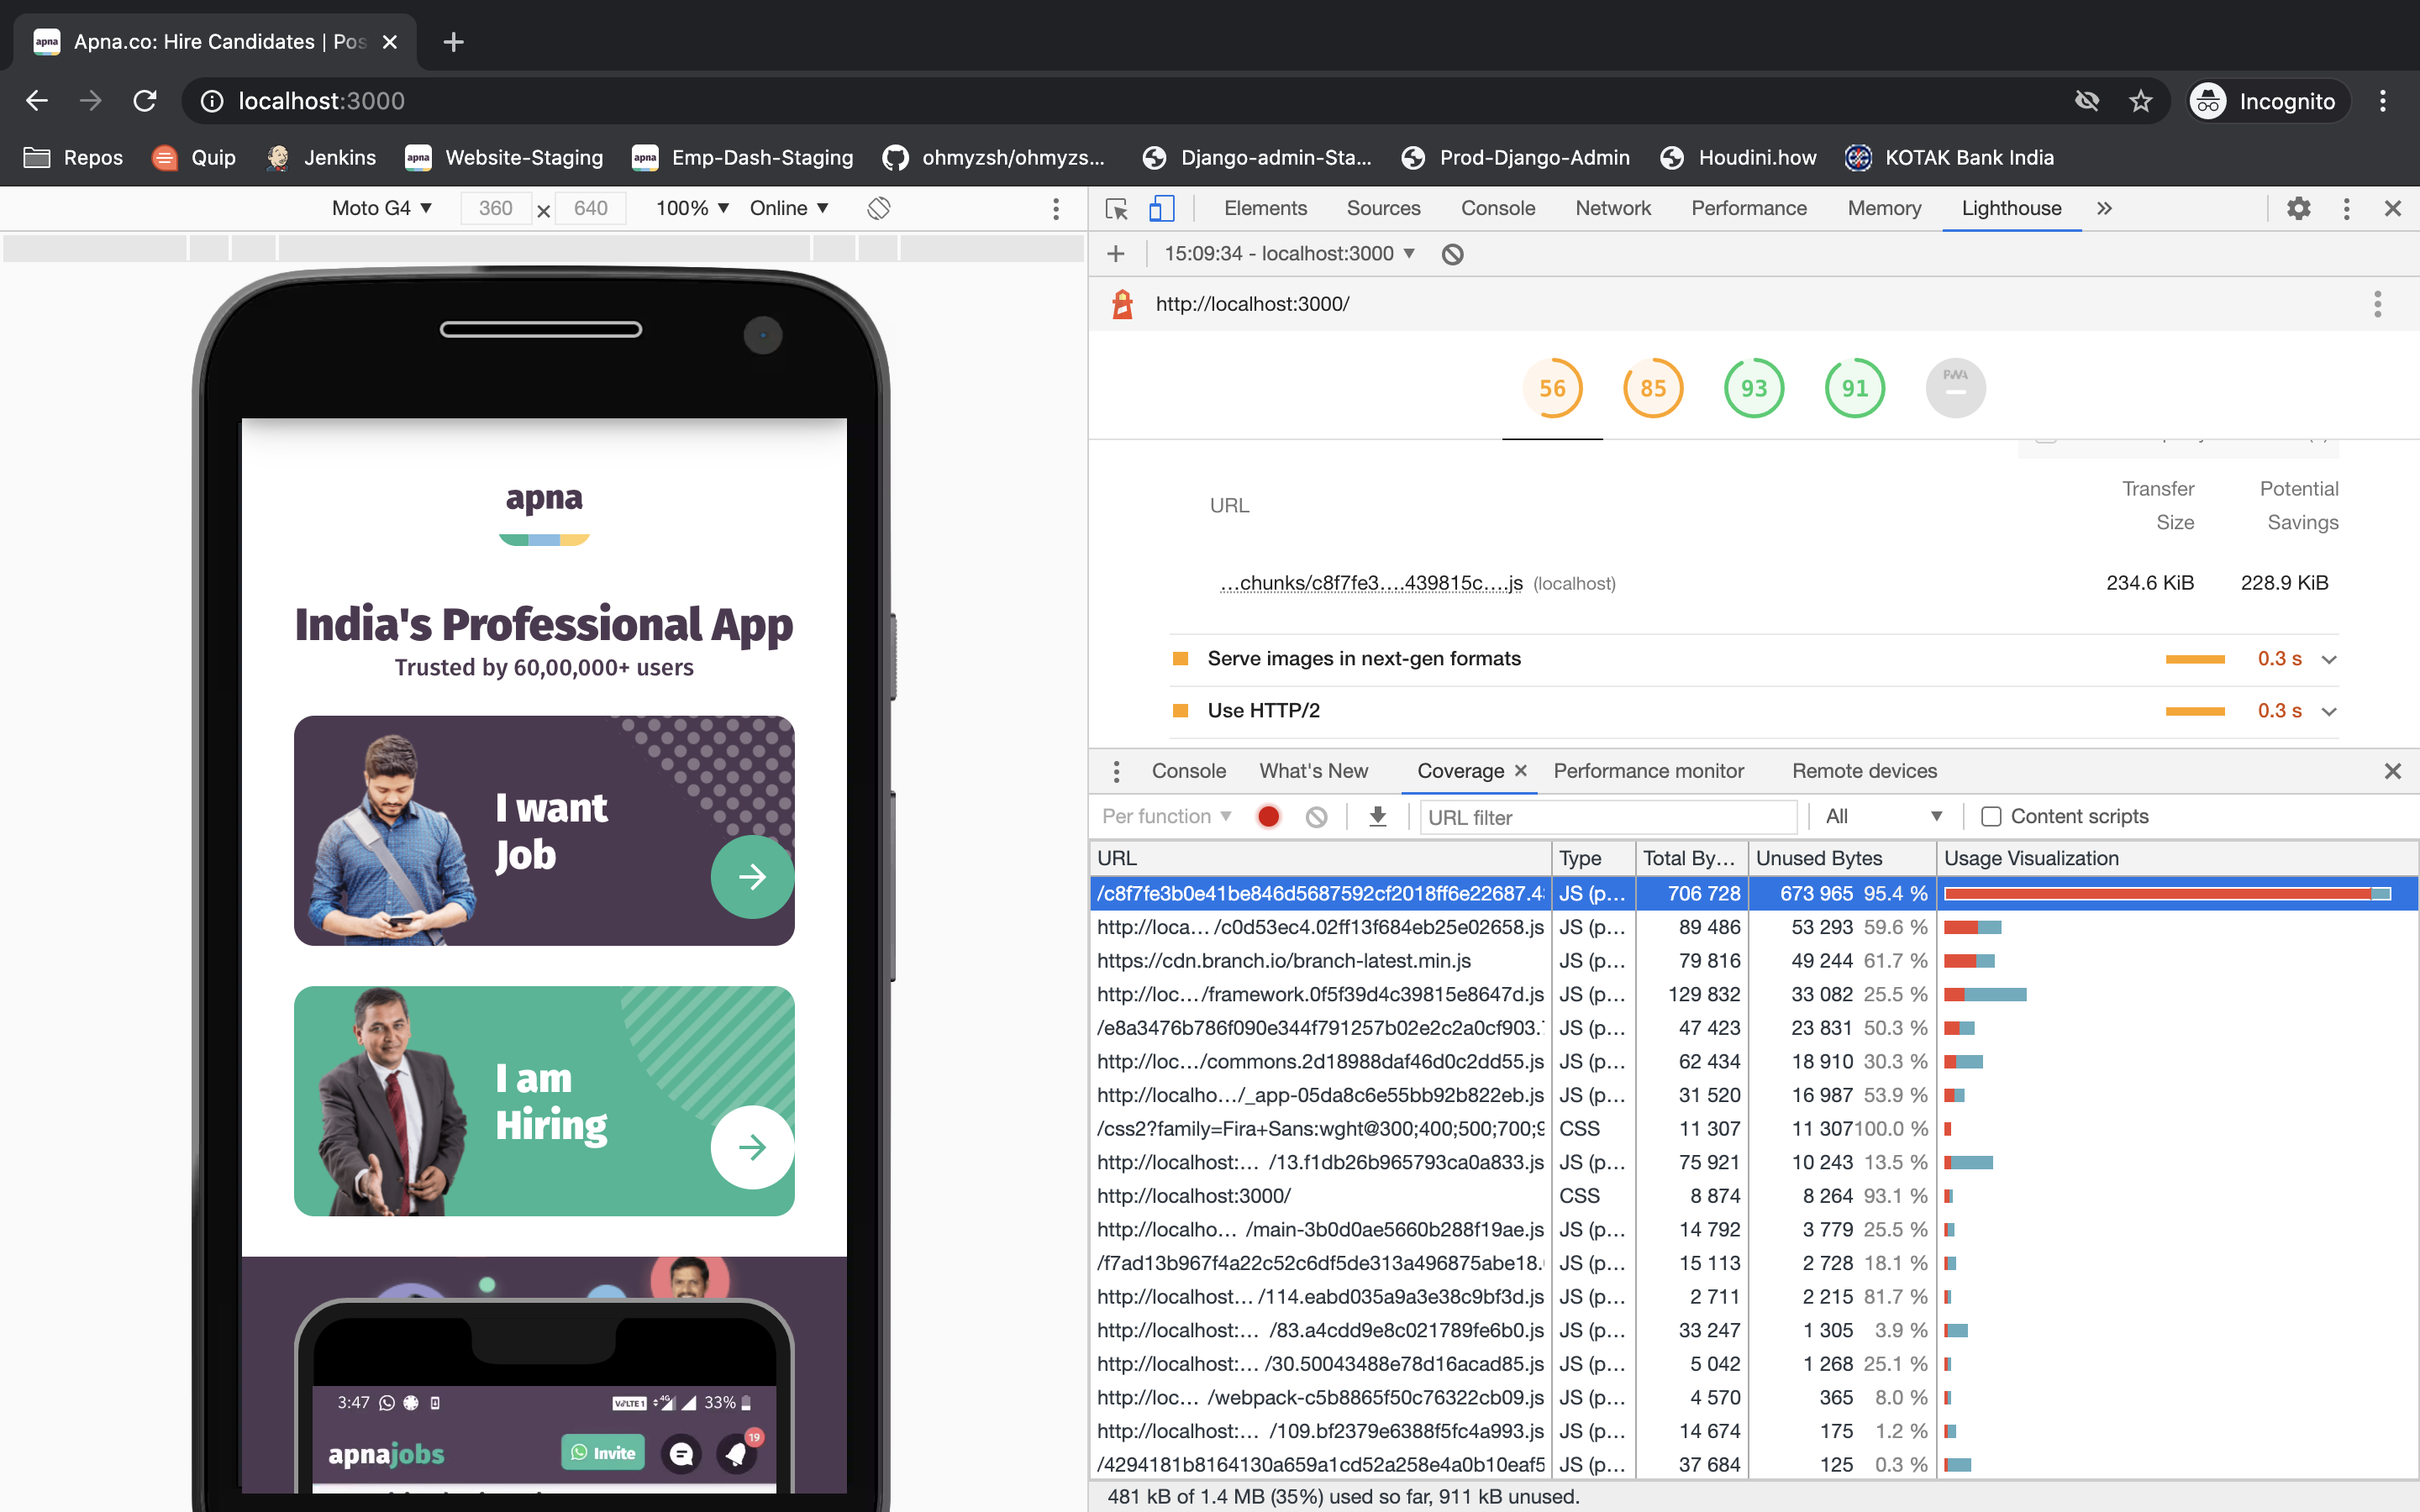Open the chunks c8f7fe3 JavaScript file link
This screenshot has height=1512, width=2420.
click(1370, 583)
